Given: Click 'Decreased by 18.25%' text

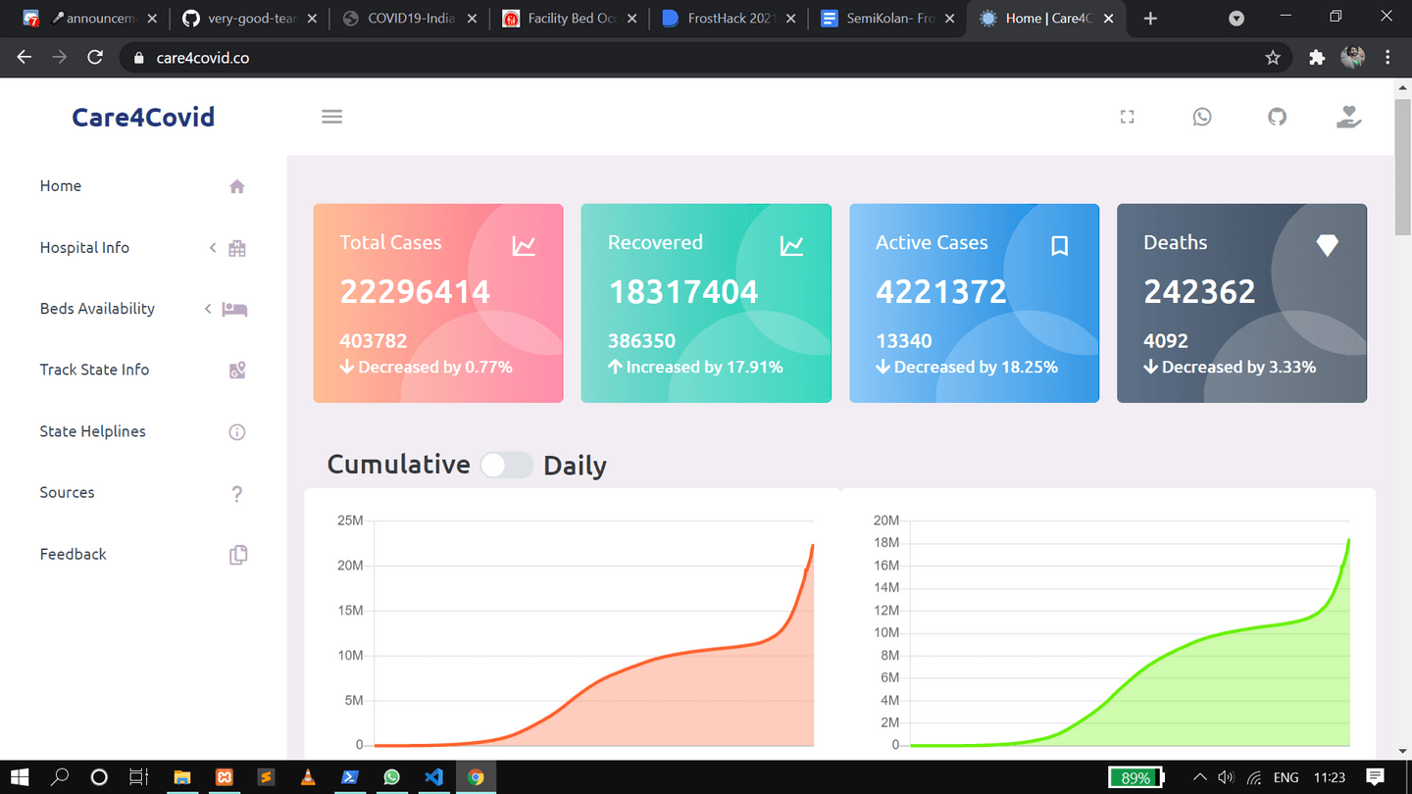Looking at the screenshot, I should pos(976,368).
